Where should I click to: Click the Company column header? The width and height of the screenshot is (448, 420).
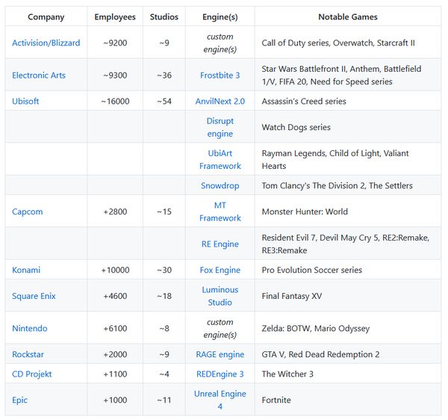tap(46, 17)
